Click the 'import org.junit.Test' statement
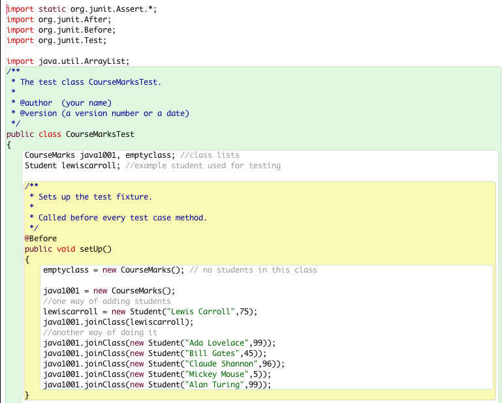 (59, 40)
